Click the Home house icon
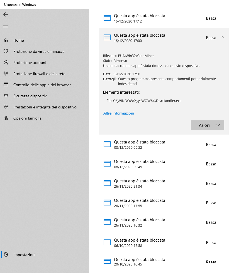The width and height of the screenshot is (234, 273). pos(6,40)
